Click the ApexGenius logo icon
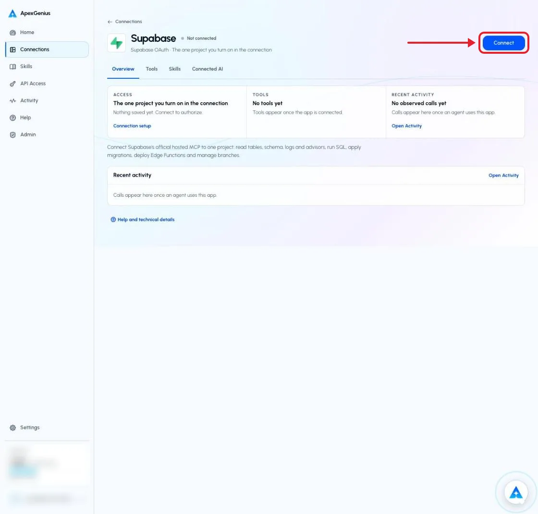This screenshot has width=538, height=514. pyautogui.click(x=12, y=13)
